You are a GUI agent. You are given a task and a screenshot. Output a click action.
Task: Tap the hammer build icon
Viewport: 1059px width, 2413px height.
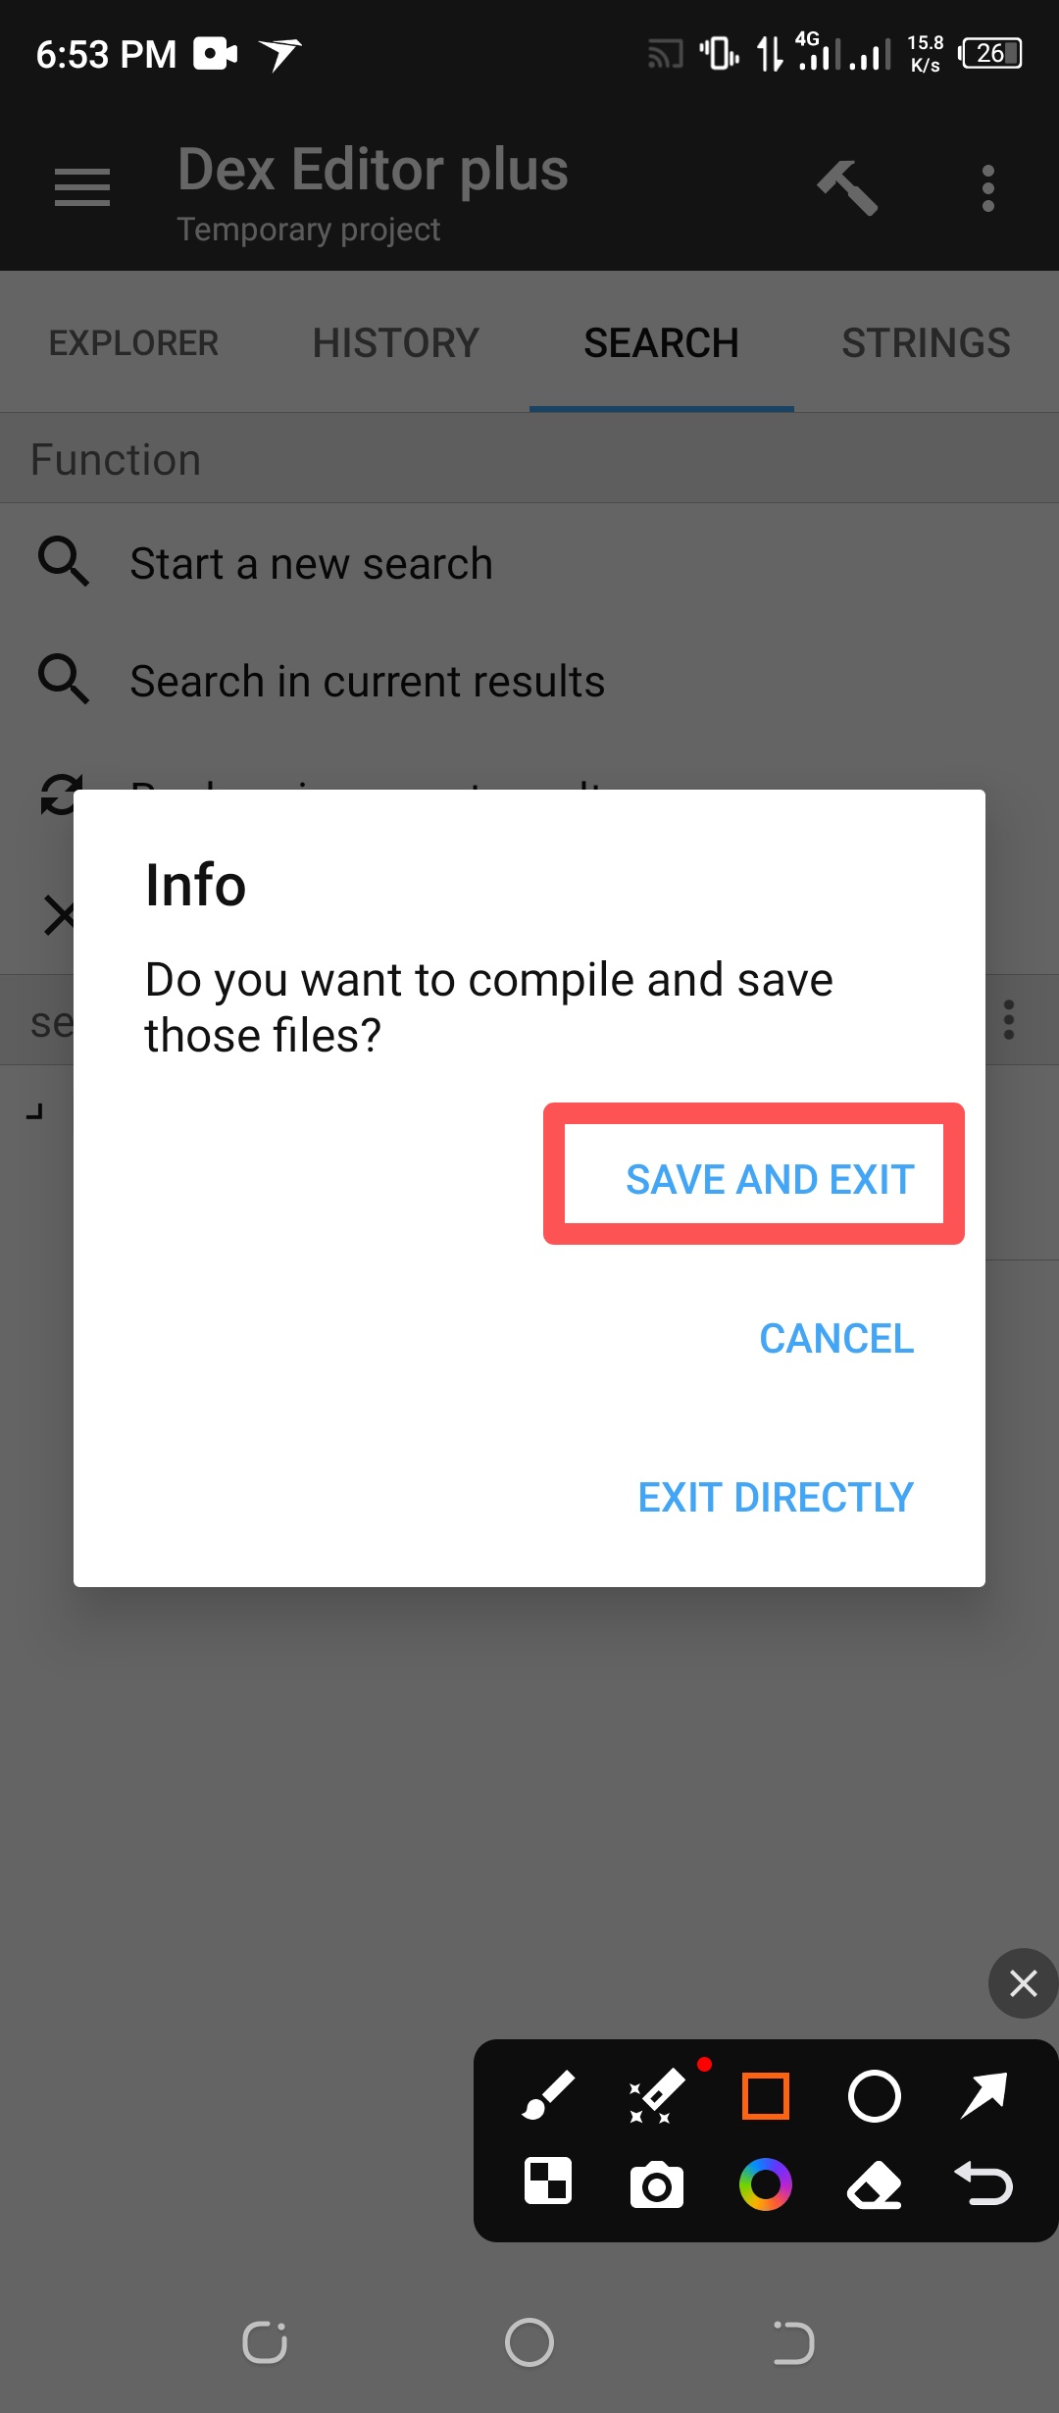pos(847,186)
